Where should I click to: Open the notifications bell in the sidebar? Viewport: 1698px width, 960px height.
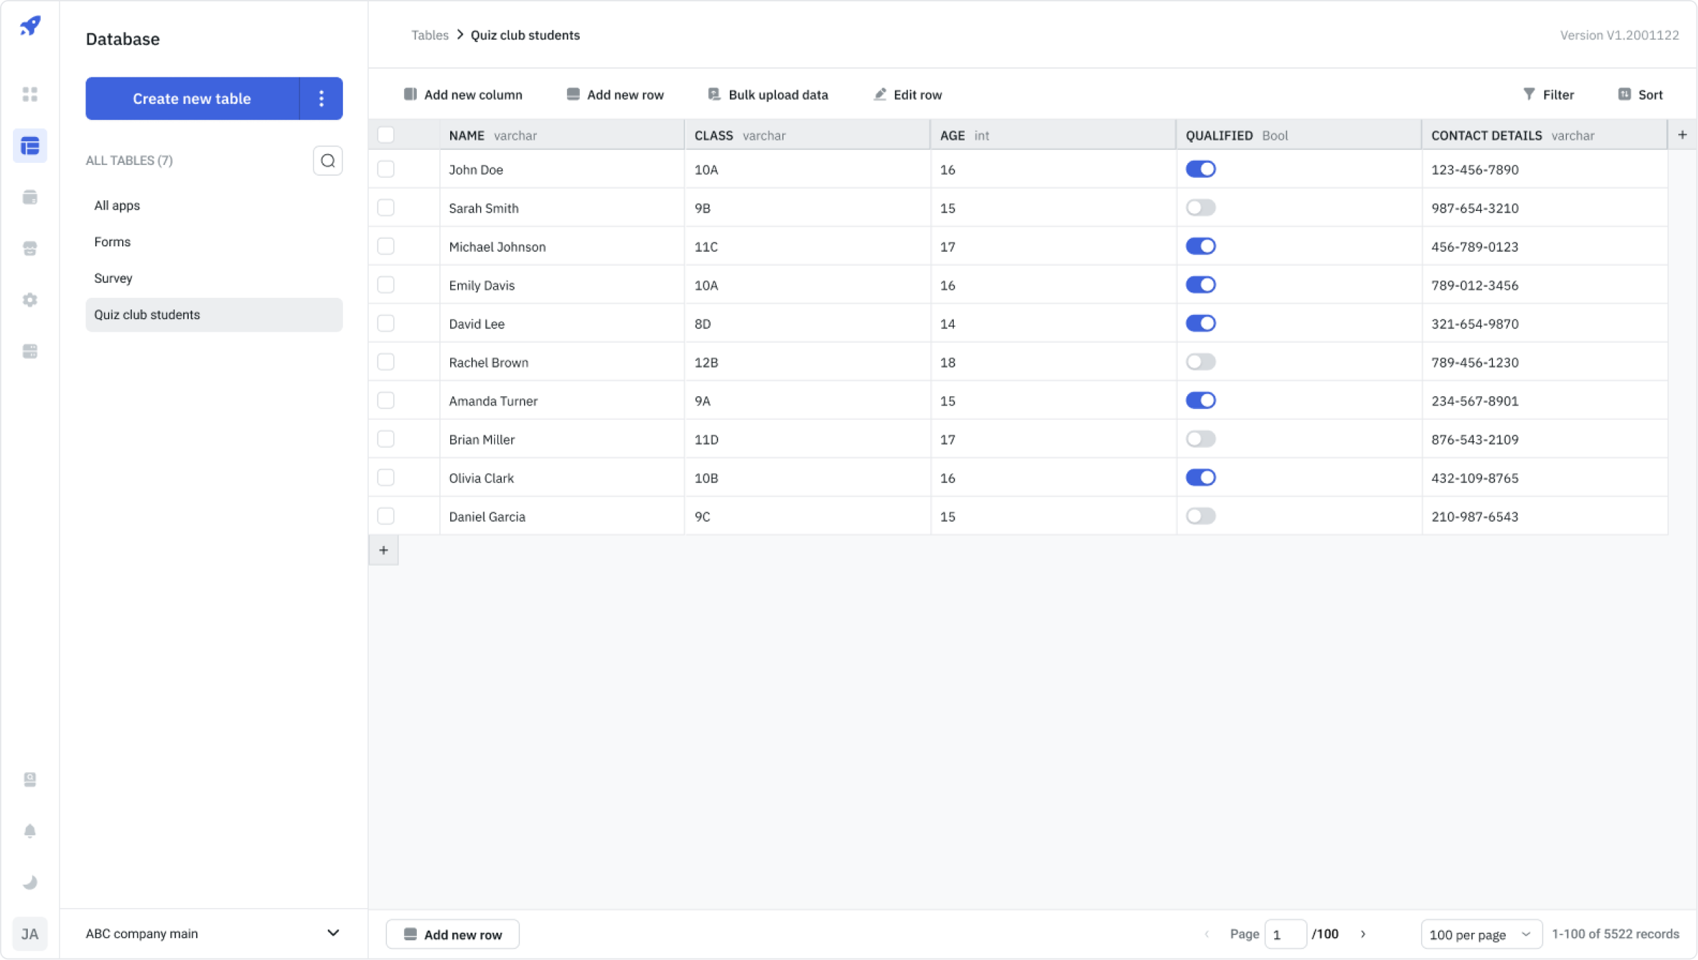coord(30,831)
